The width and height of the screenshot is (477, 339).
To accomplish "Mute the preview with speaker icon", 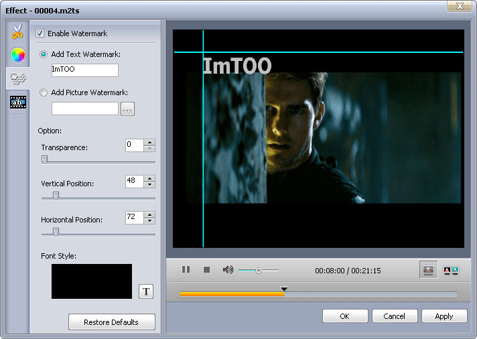I will point(228,269).
